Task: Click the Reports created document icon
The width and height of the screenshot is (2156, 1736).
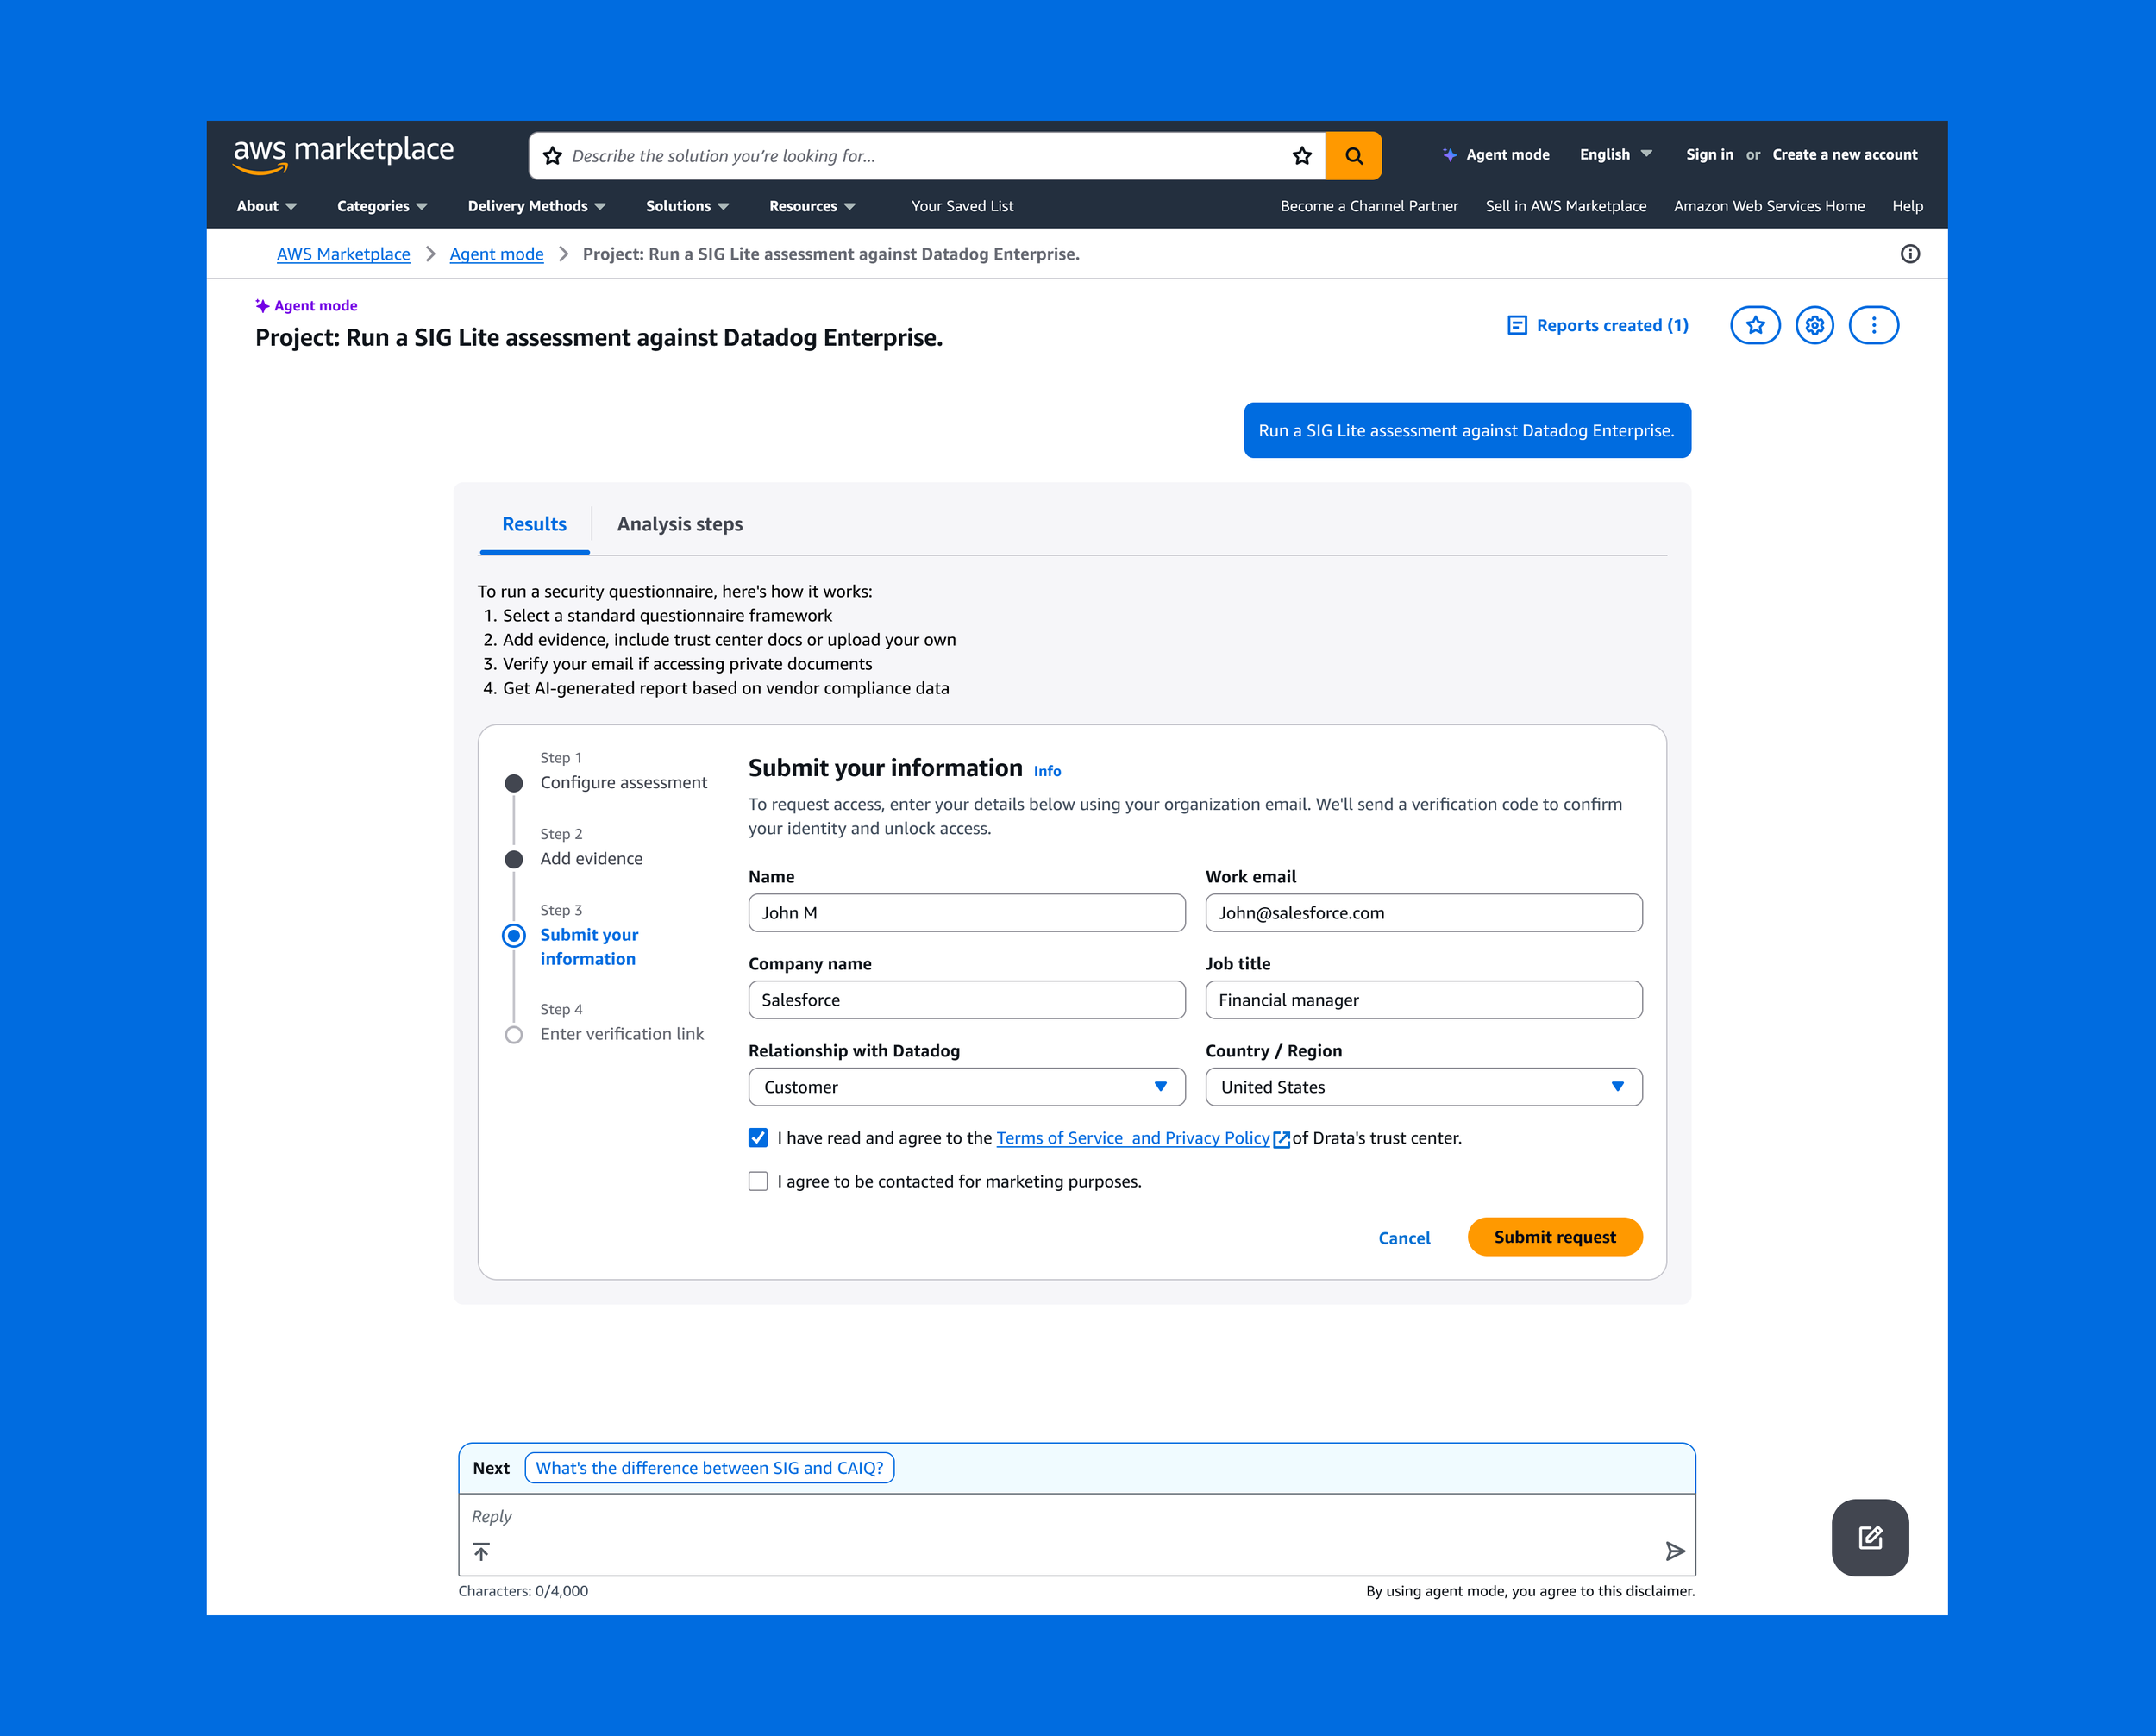Action: coord(1516,325)
